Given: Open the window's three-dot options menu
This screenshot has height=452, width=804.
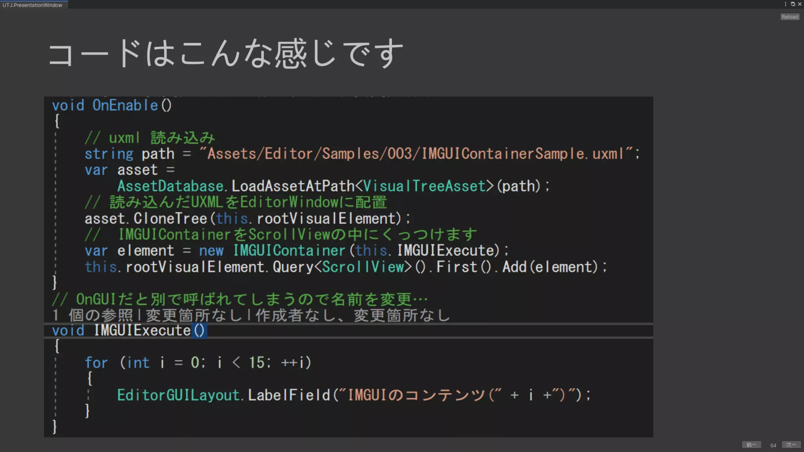Looking at the screenshot, I should [x=785, y=4].
